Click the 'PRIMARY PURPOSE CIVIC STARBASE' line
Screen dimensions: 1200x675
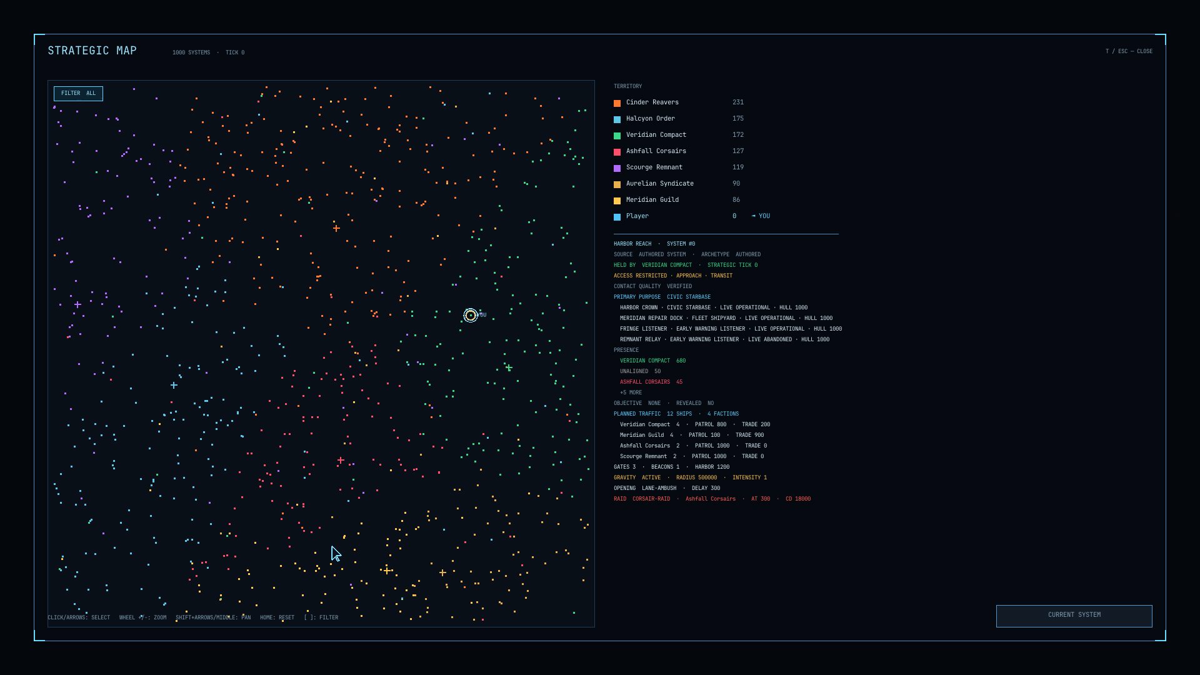662,297
